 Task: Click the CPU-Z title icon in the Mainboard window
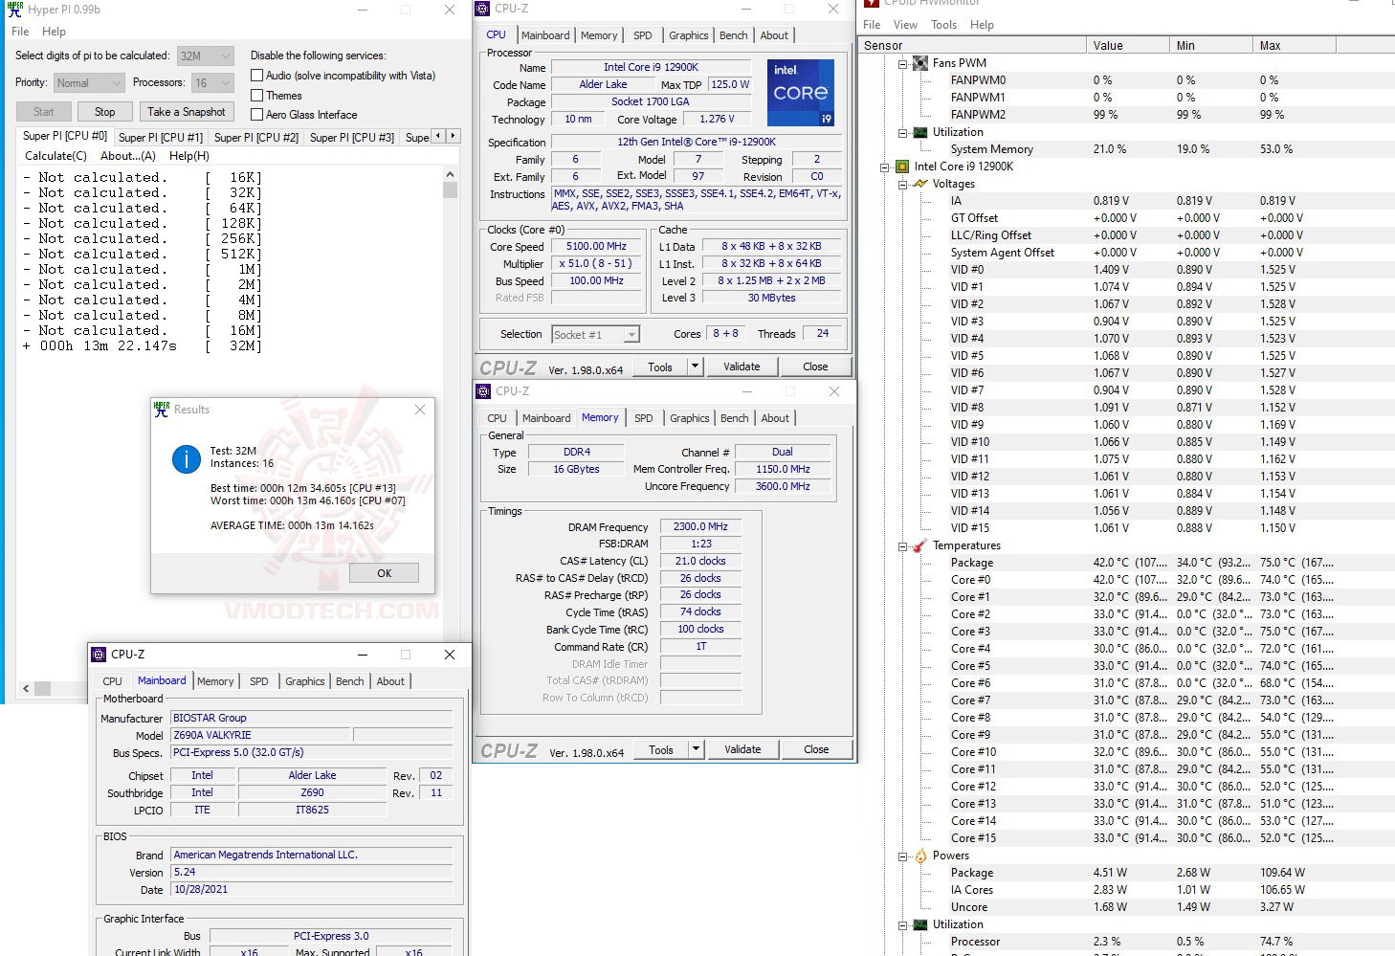(x=99, y=655)
